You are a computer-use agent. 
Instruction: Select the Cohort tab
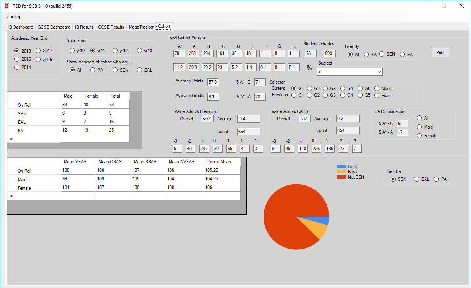164,26
